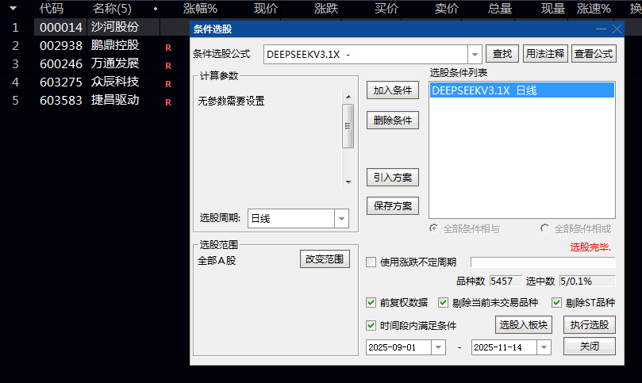Click the 选中数 value 5/0.1%

587,282
